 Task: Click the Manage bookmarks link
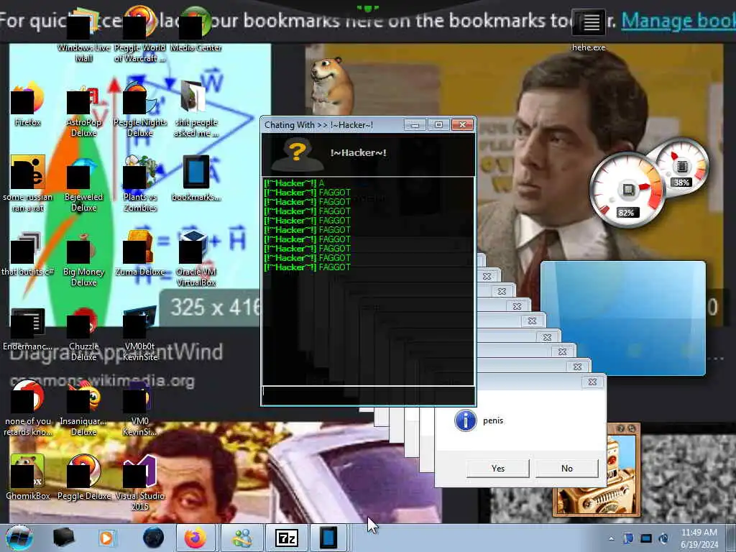coord(678,21)
